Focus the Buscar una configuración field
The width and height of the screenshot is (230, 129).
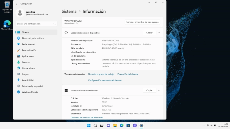pyautogui.click(x=36, y=24)
